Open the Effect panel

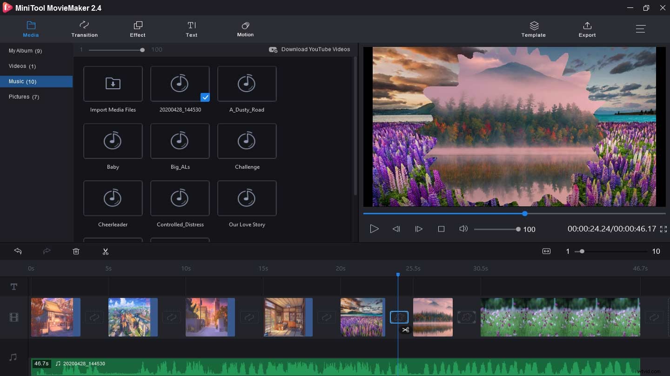(137, 29)
